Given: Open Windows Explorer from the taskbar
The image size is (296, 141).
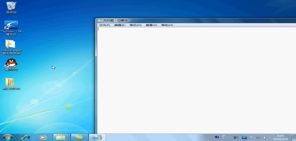Looking at the screenshot, I should point(61,137).
